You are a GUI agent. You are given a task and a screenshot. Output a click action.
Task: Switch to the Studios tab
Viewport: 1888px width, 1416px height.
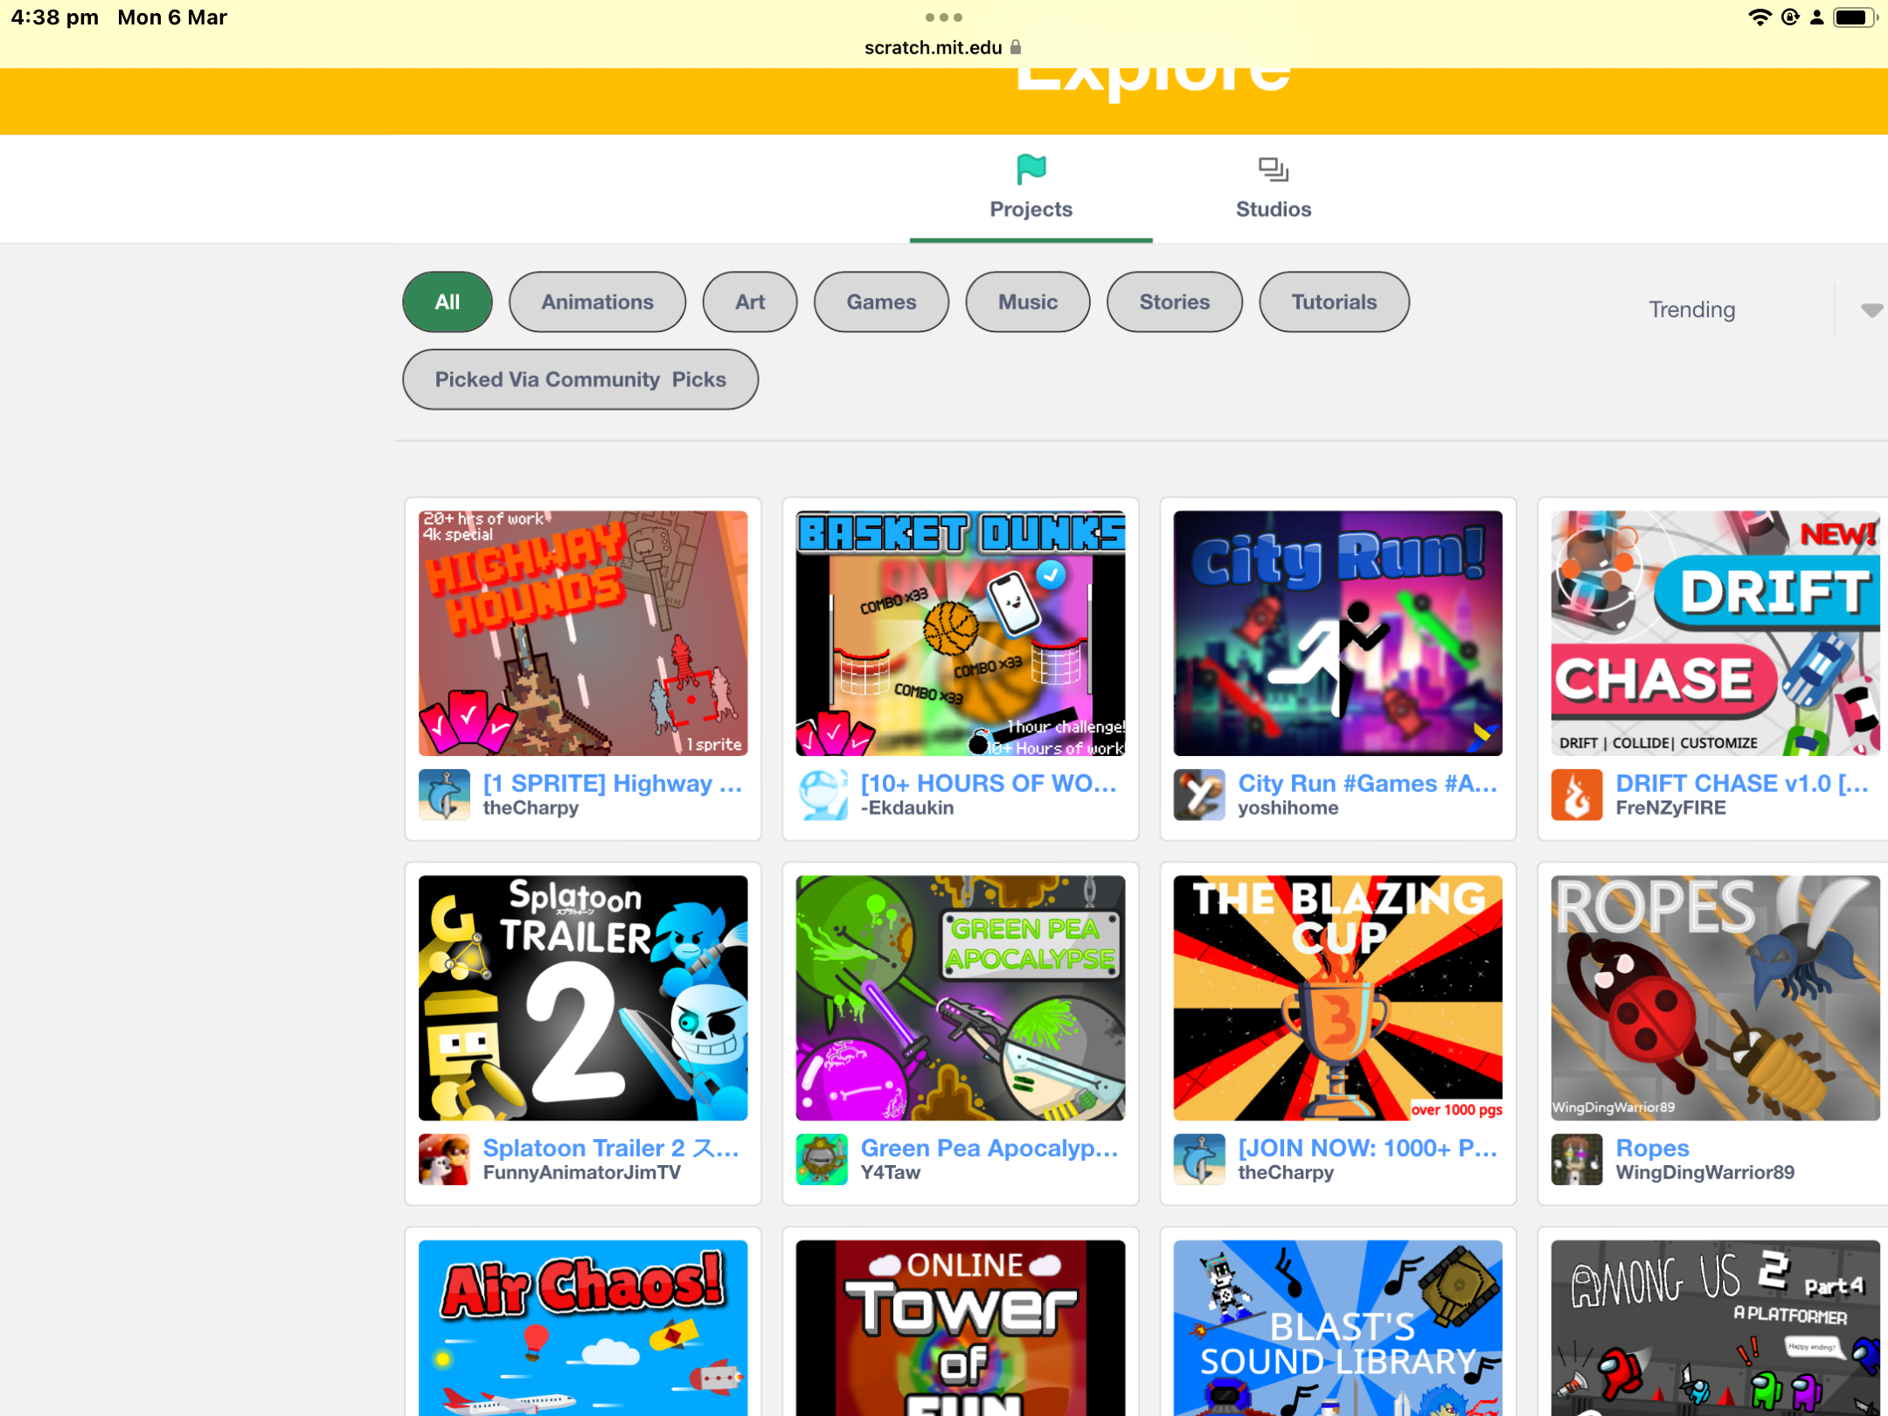pyautogui.click(x=1273, y=209)
